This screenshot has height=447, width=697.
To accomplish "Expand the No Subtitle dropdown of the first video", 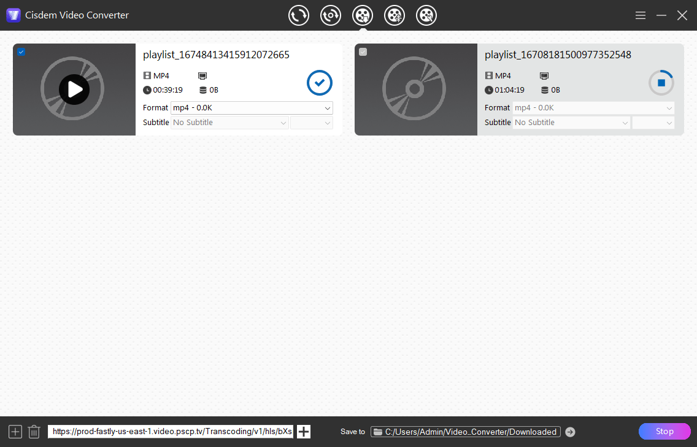I will [x=230, y=123].
